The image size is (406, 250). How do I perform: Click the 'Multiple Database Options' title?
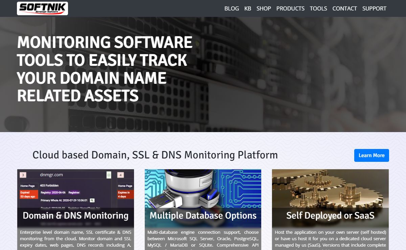(203, 216)
